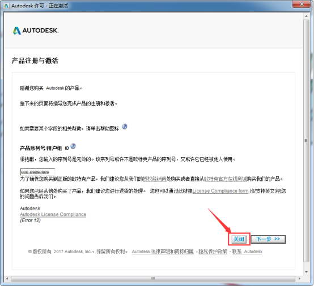This screenshot has height=286, width=314.
Task: Open the License Compliance form link
Action: 220,191
